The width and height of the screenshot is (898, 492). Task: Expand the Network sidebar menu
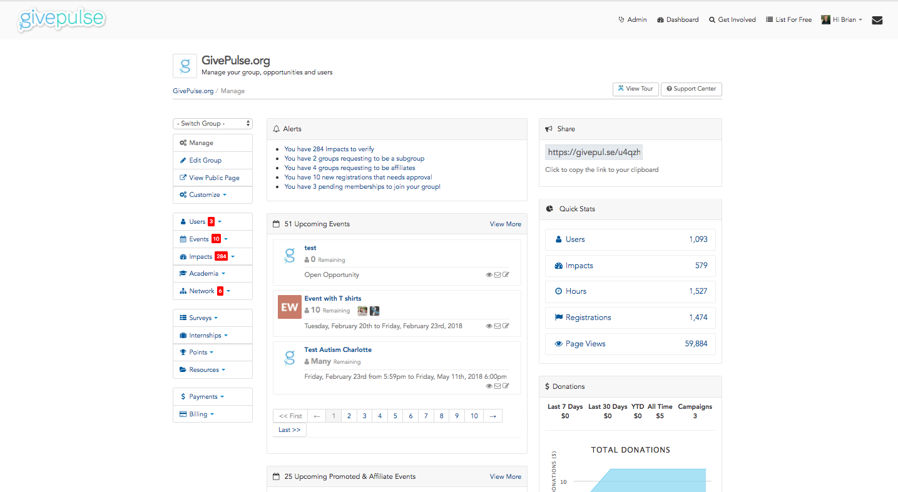pyautogui.click(x=213, y=291)
